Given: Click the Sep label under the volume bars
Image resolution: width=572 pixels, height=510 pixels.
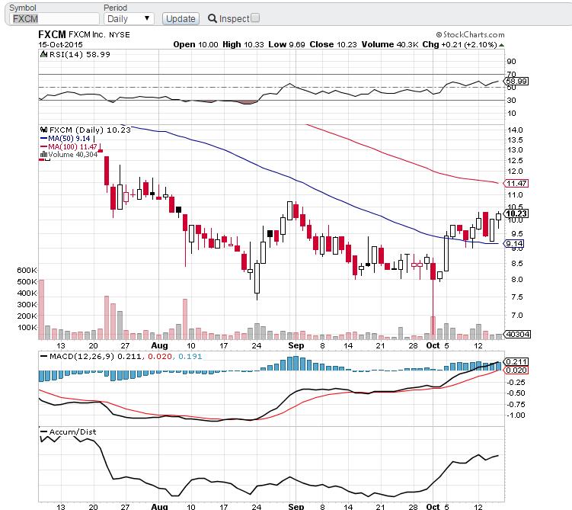Looking at the screenshot, I should [x=296, y=346].
